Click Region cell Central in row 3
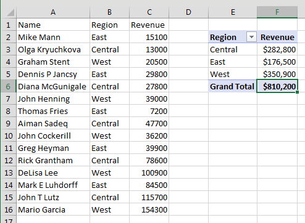 pyautogui.click(x=109, y=49)
